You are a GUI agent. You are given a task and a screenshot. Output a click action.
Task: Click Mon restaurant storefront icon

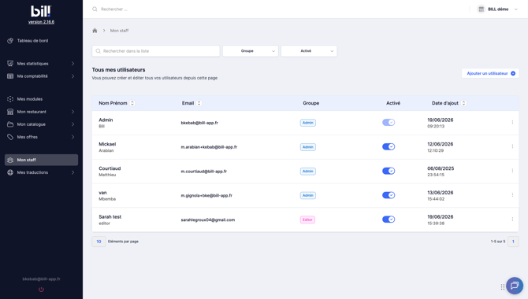tap(10, 112)
